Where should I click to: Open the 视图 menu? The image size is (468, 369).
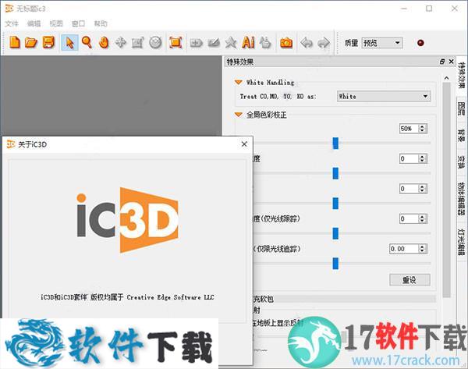[56, 23]
